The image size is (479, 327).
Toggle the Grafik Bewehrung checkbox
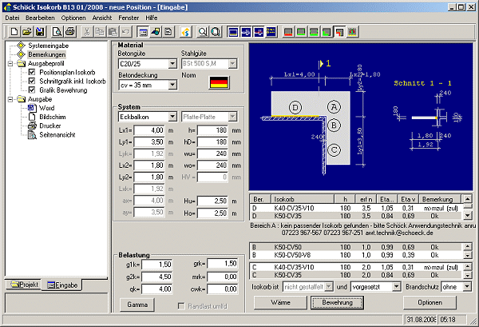pyautogui.click(x=32, y=91)
